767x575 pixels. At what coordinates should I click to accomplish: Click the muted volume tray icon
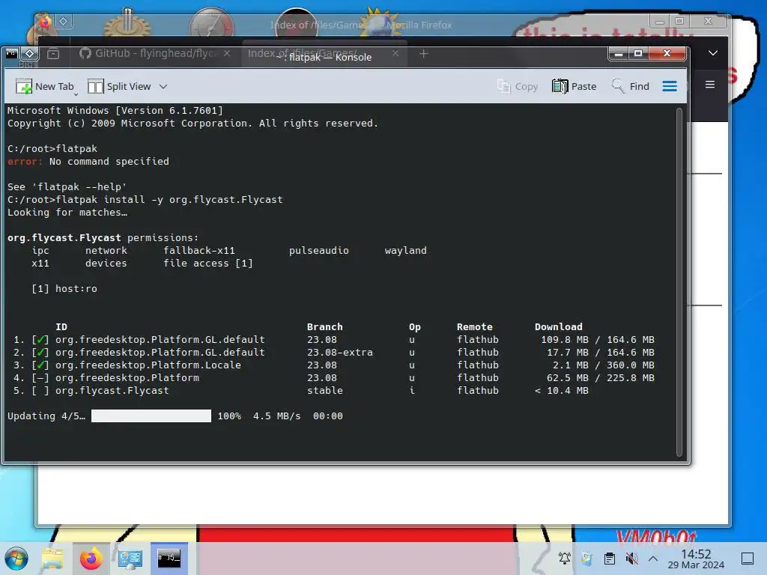click(631, 559)
